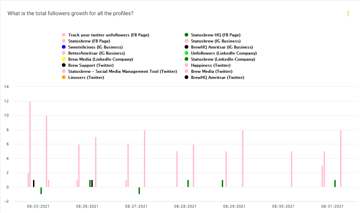Image resolution: width=360 pixels, height=213 pixels.
Task: Click Statusbrew (IG Business) legend label
Action: (x=215, y=41)
